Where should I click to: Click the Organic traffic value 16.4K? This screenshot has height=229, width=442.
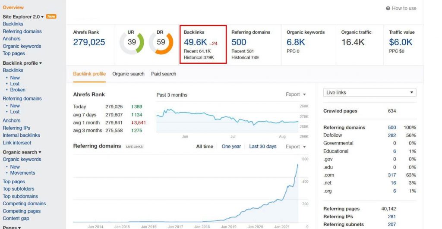pyautogui.click(x=353, y=42)
